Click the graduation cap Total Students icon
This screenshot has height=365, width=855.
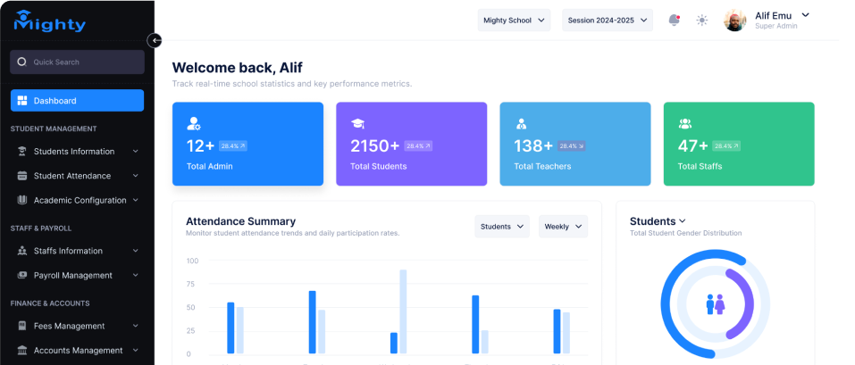pos(357,124)
